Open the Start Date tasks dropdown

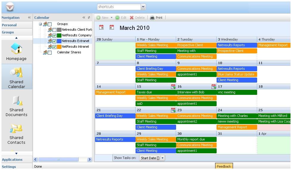pyautogui.click(x=162, y=158)
